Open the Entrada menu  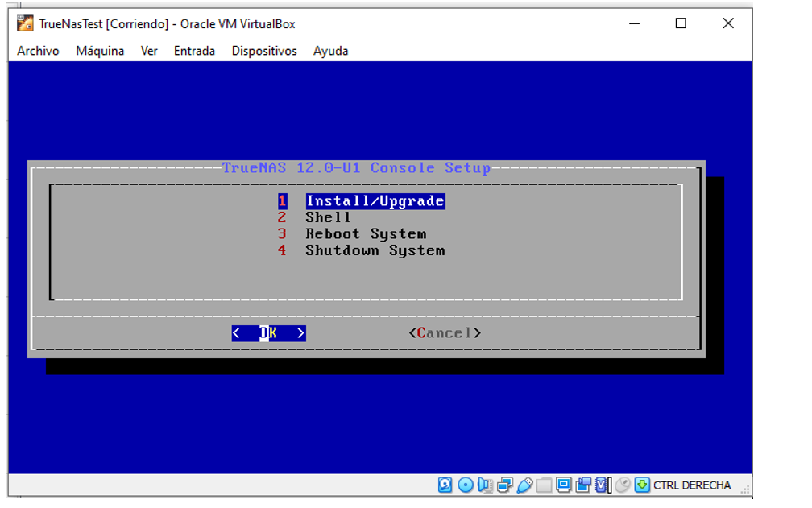(x=194, y=51)
